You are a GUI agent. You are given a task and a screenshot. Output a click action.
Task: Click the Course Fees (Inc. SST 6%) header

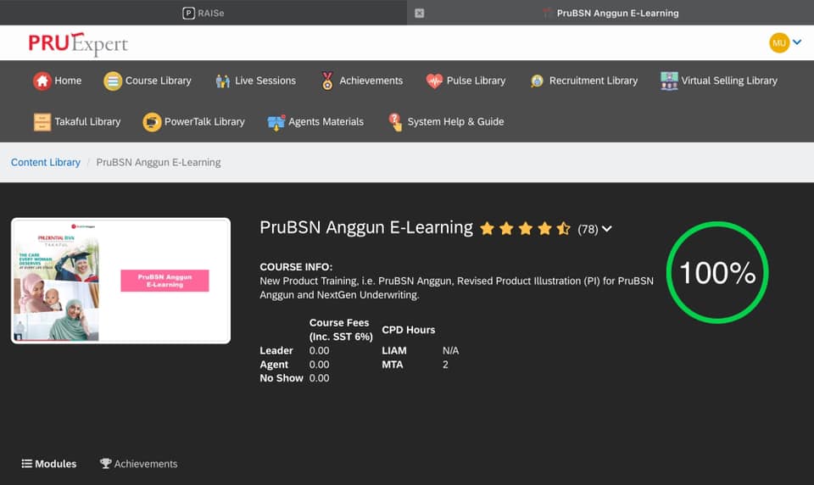(x=341, y=330)
